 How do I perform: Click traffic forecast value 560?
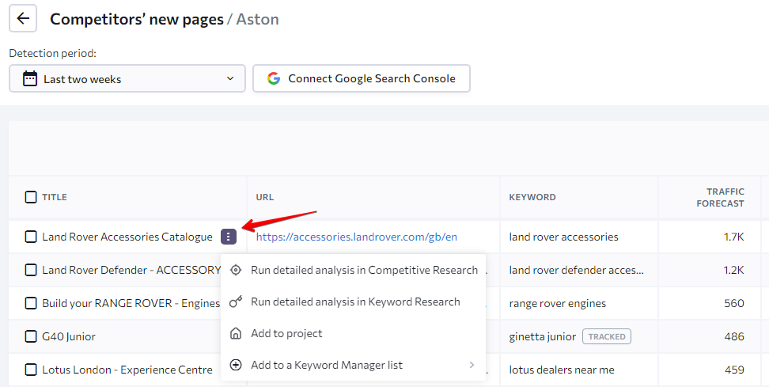(x=734, y=304)
